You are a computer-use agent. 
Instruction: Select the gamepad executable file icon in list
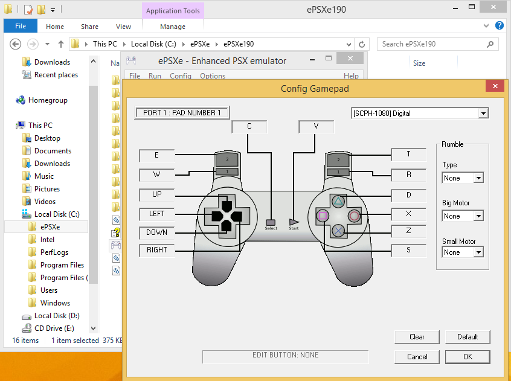116,245
